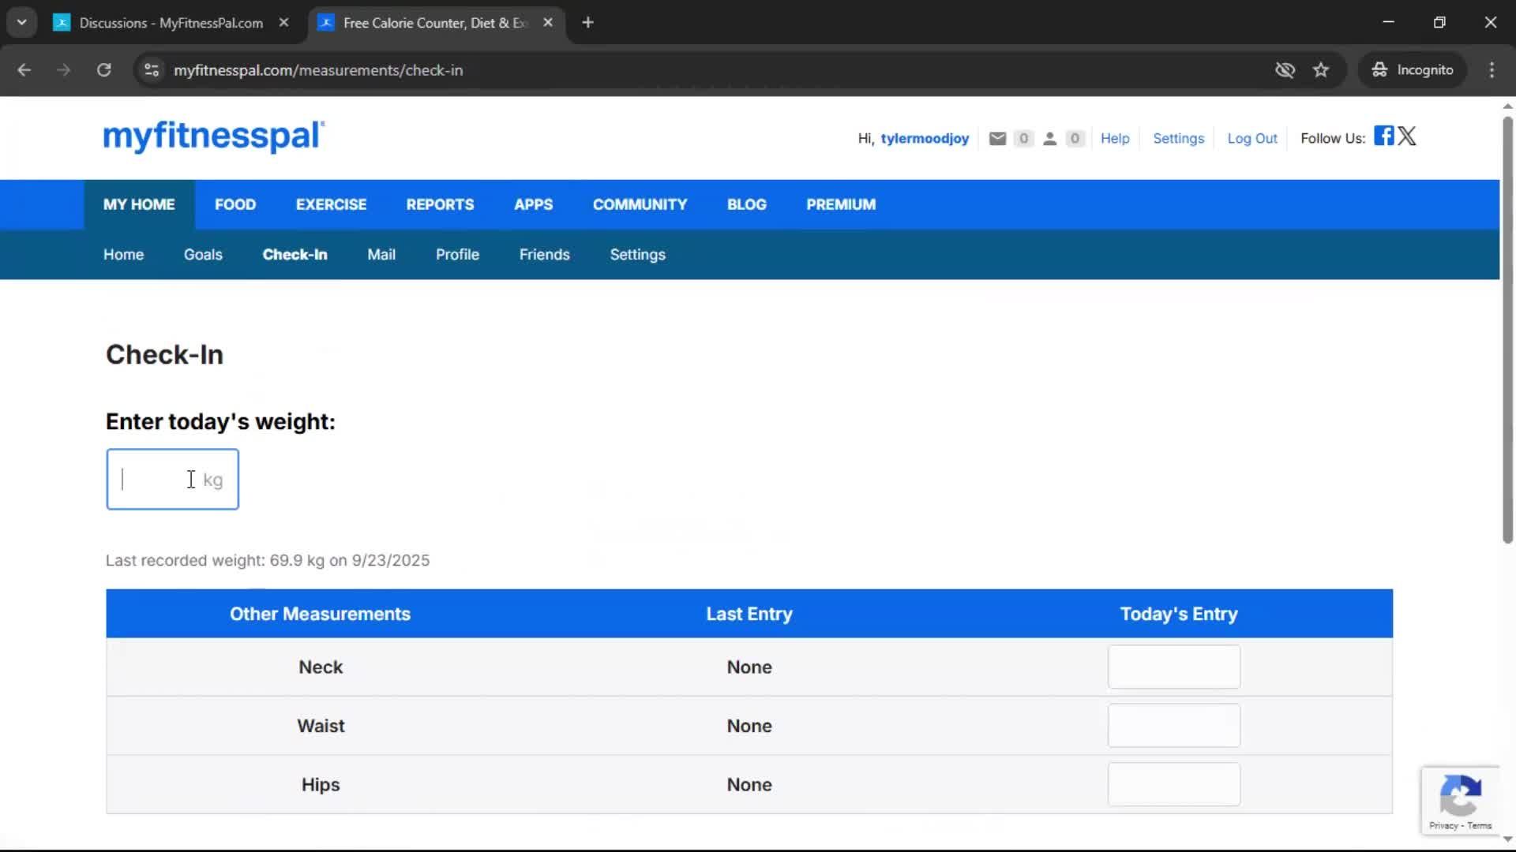Close the Discussions MyFitnessPal tab

pos(283,22)
